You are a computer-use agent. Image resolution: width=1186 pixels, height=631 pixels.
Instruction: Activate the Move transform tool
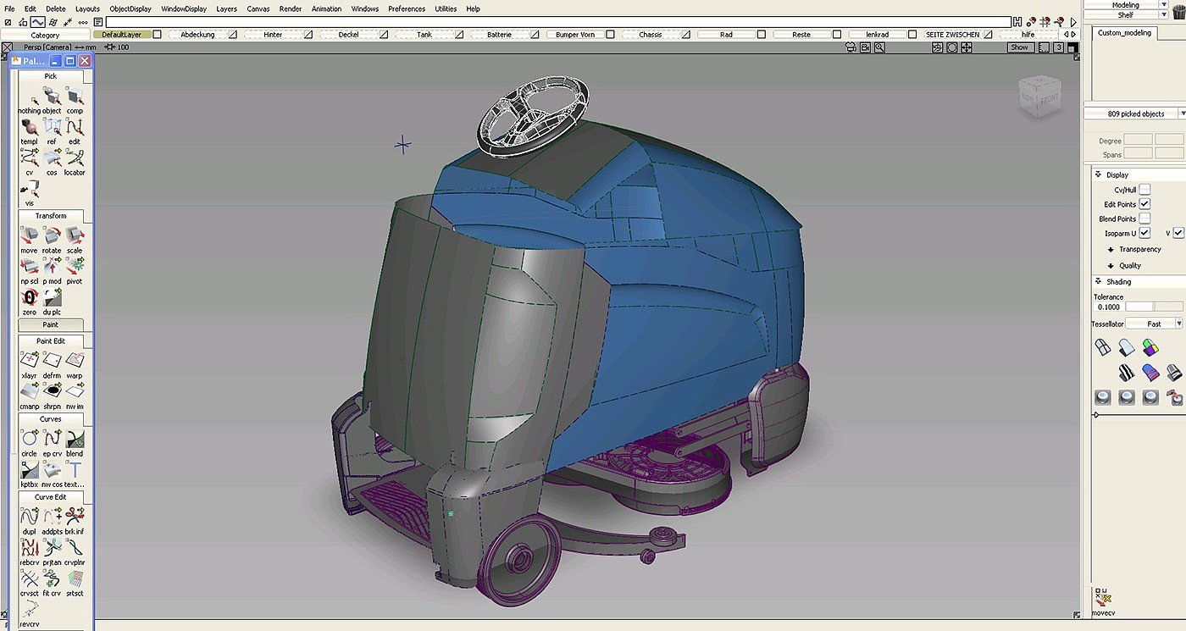[x=29, y=237]
